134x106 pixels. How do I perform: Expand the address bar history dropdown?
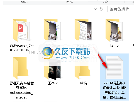click(x=96, y=9)
